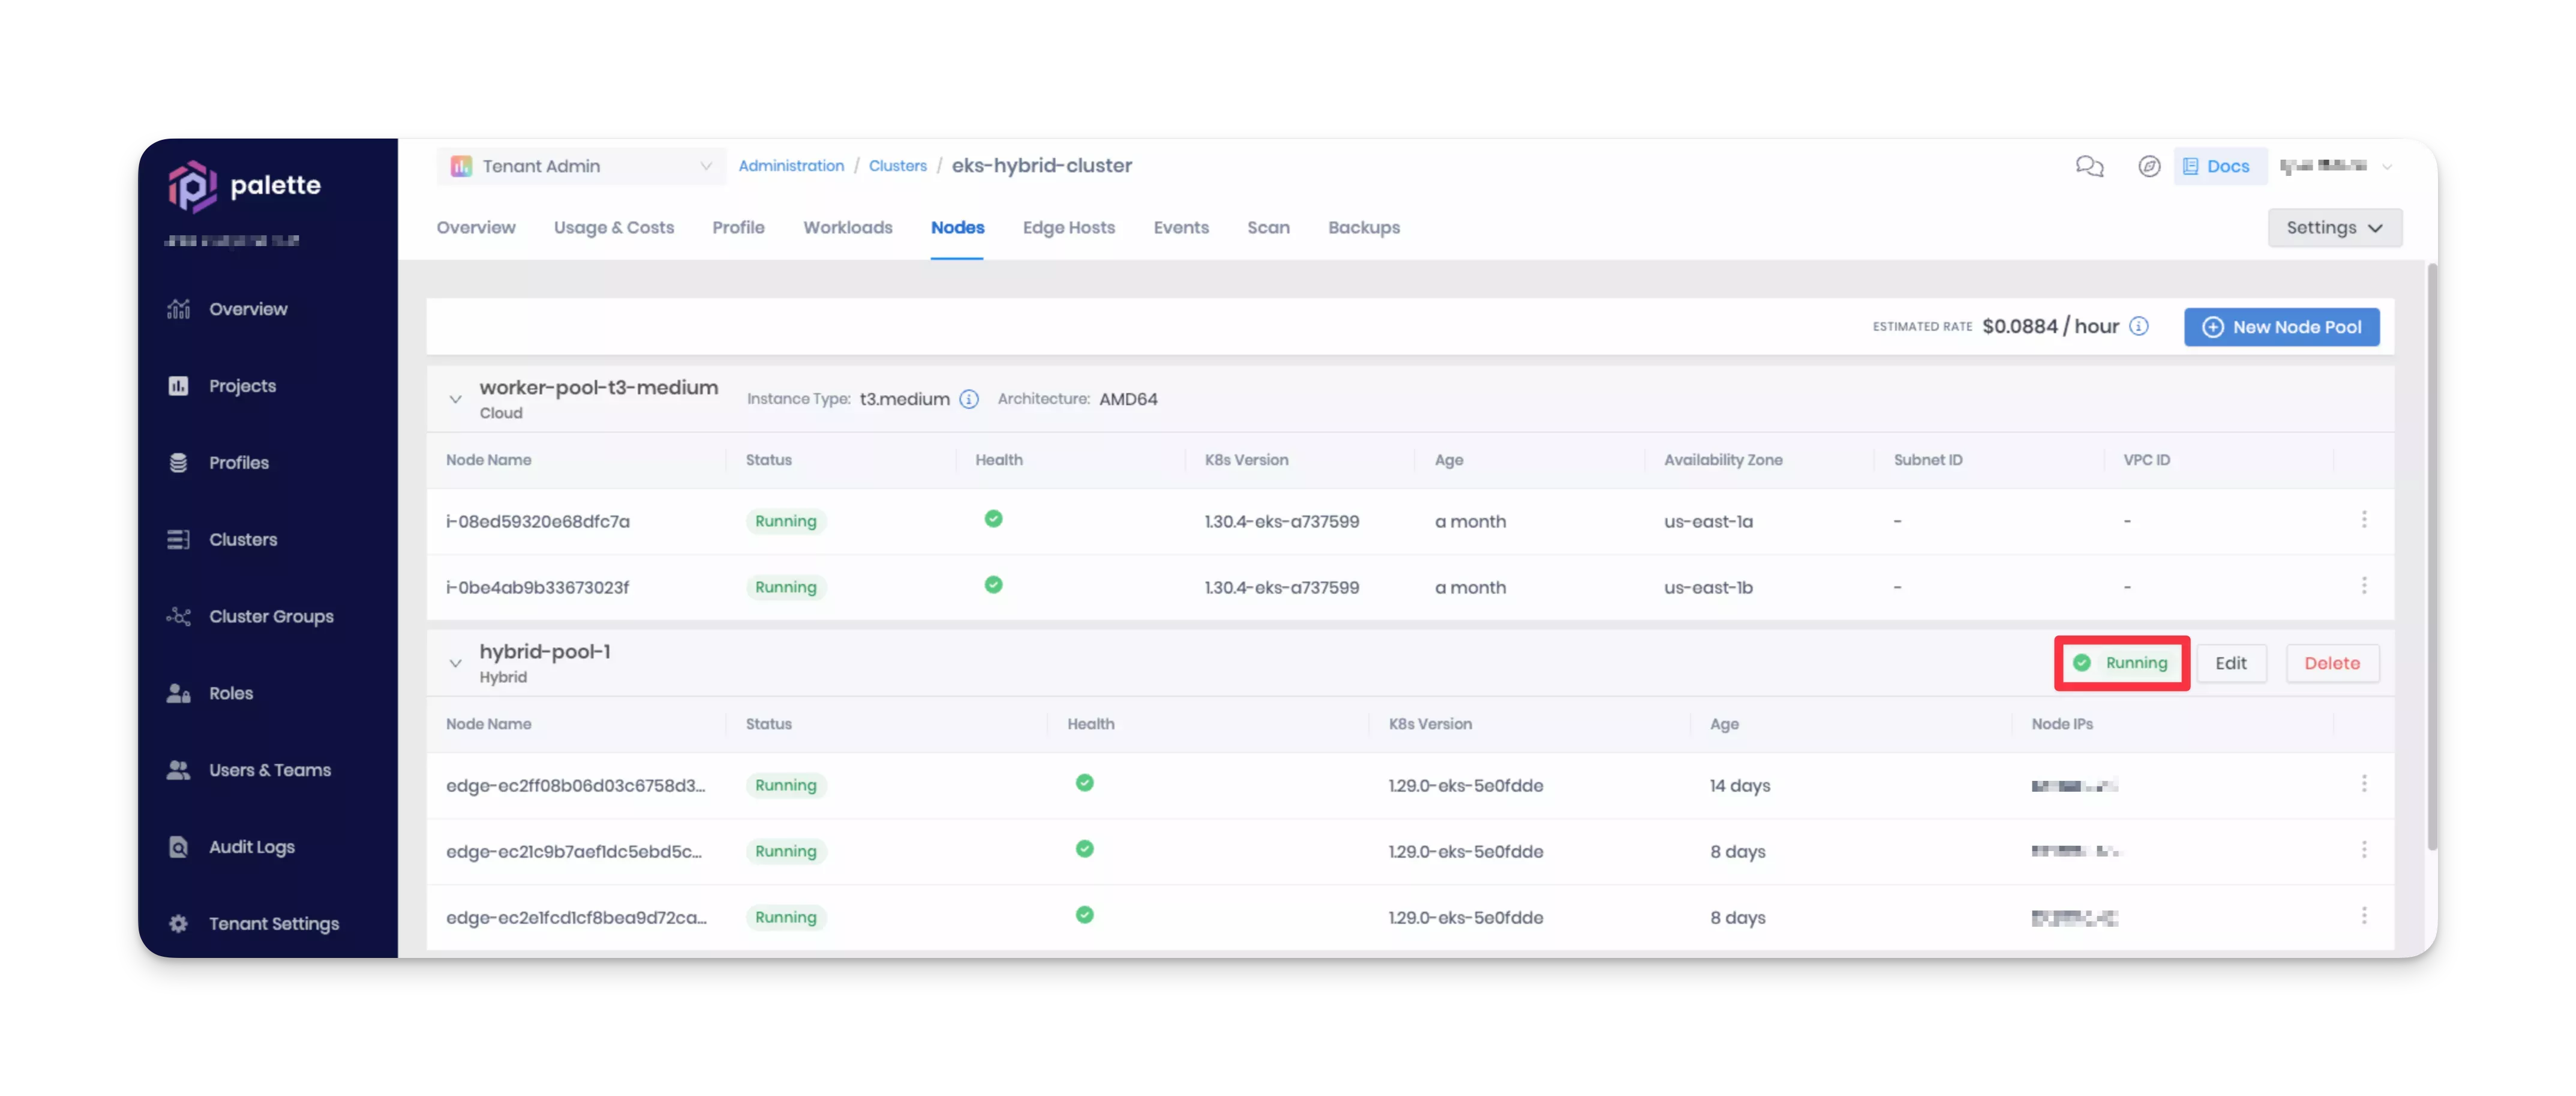
Task: Open Tenant Settings gear in the sidebar
Action: (274, 923)
